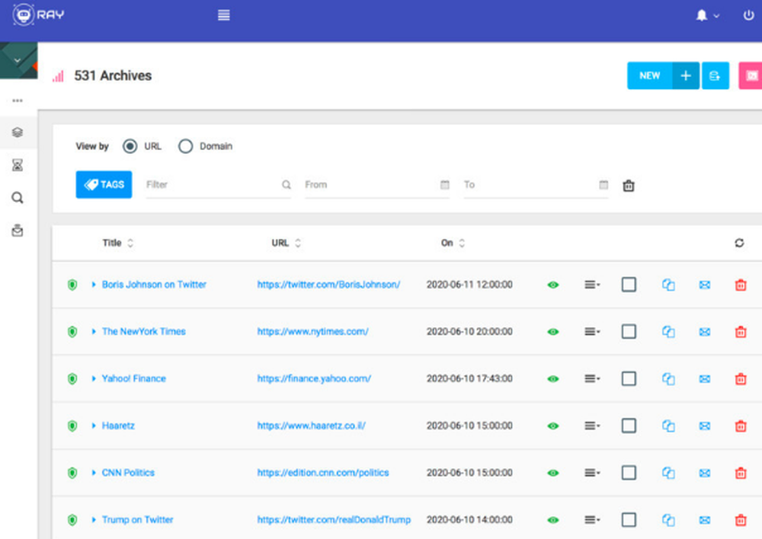
Task: Check the Haaretz row checkbox
Action: 629,426
